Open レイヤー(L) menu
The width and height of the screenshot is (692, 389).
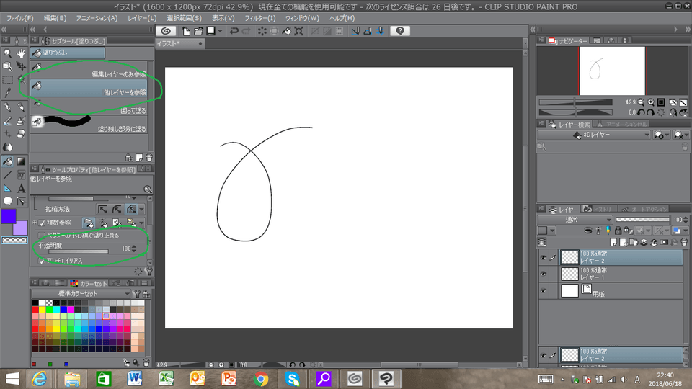pos(142,18)
